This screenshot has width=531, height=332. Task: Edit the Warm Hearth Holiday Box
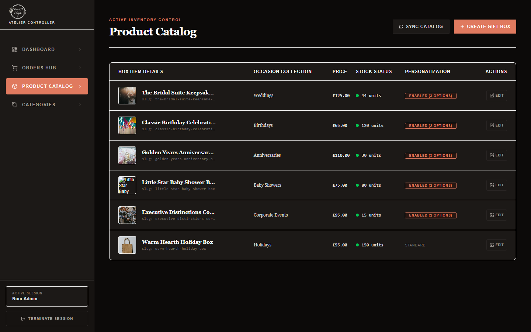497,245
